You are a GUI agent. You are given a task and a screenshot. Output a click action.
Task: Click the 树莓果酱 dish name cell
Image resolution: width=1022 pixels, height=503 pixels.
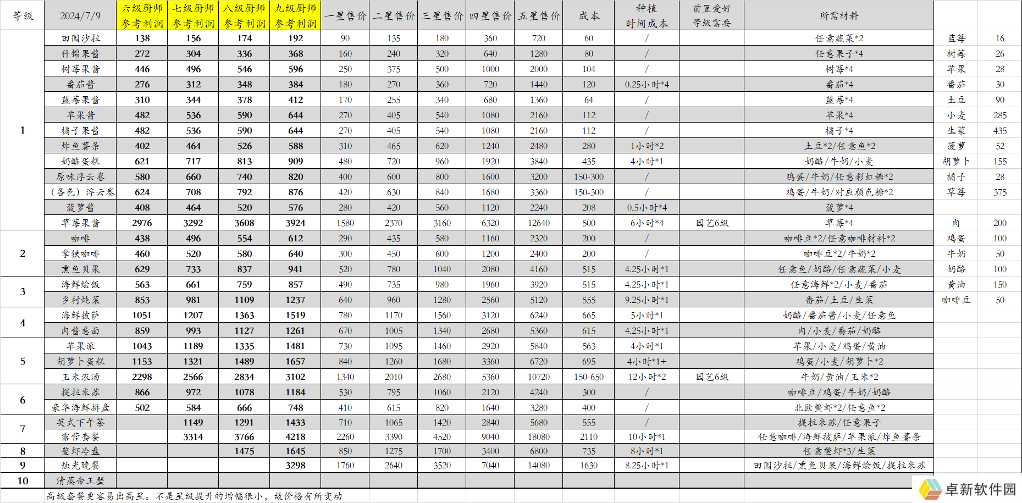(x=80, y=69)
